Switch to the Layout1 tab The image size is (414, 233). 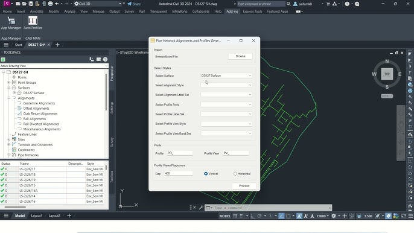click(37, 215)
